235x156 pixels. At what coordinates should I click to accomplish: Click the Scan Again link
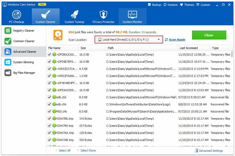(x=177, y=40)
